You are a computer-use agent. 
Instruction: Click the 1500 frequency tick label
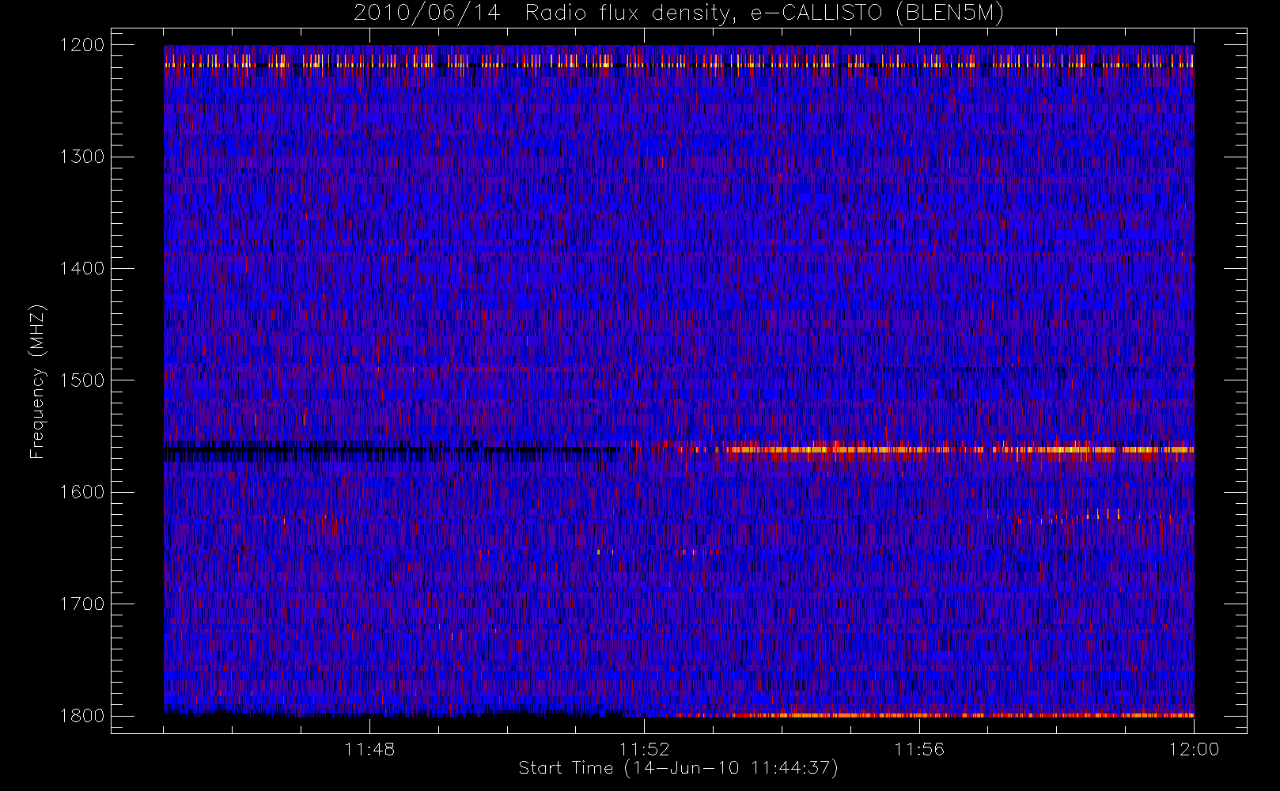pyautogui.click(x=82, y=380)
